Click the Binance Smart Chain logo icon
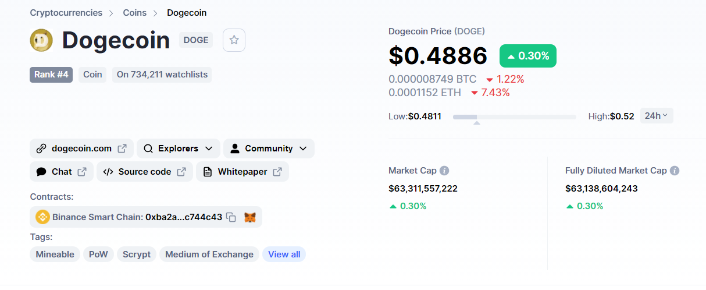This screenshot has height=290, width=706. pyautogui.click(x=42, y=217)
